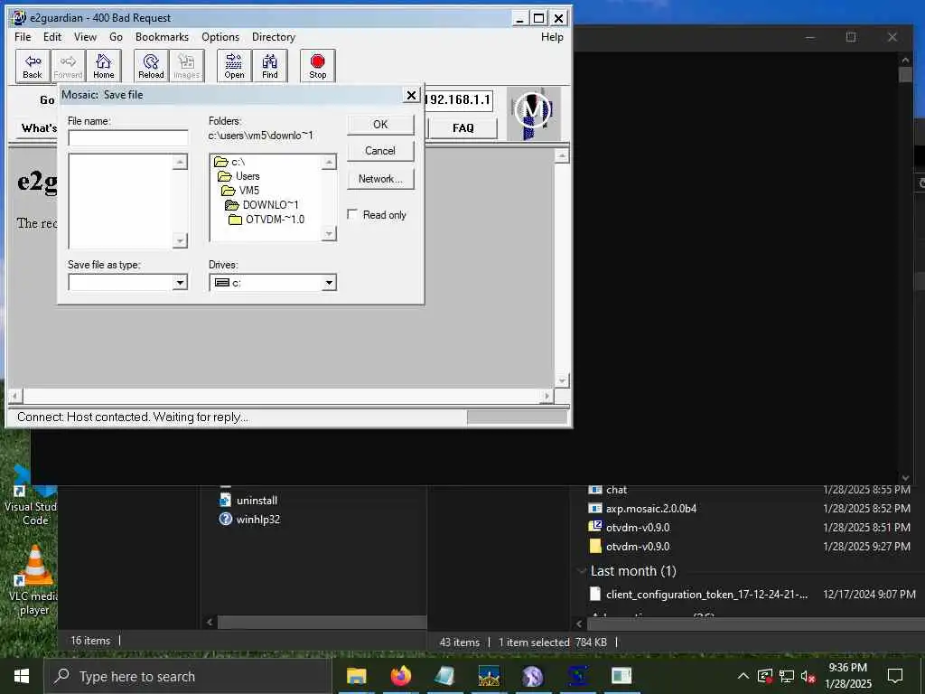The height and width of the screenshot is (694, 925).
Task: Open the Edit menu
Action: click(x=51, y=36)
